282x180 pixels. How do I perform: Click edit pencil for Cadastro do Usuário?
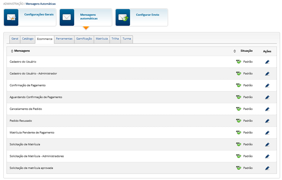point(267,62)
